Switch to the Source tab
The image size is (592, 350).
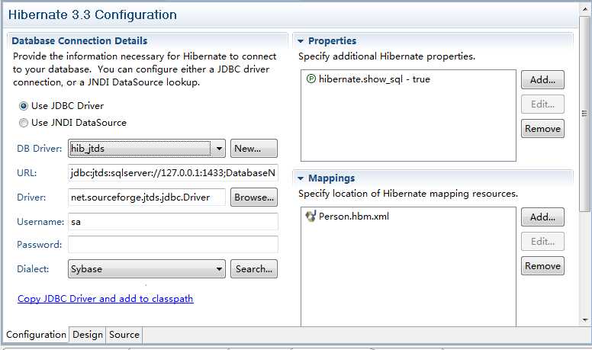tap(124, 335)
